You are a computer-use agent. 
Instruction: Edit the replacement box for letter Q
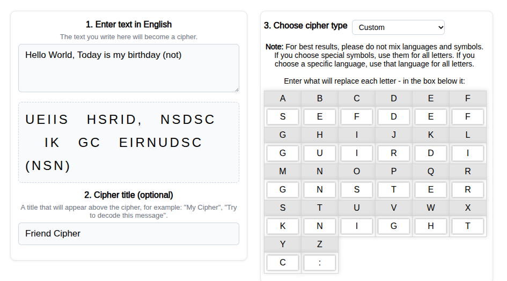[x=431, y=190]
